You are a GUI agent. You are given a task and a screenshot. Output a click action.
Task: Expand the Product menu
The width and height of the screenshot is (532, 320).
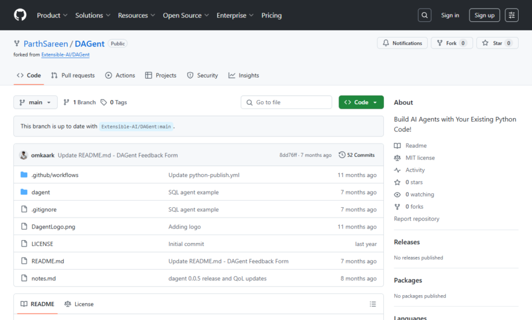tap(52, 15)
